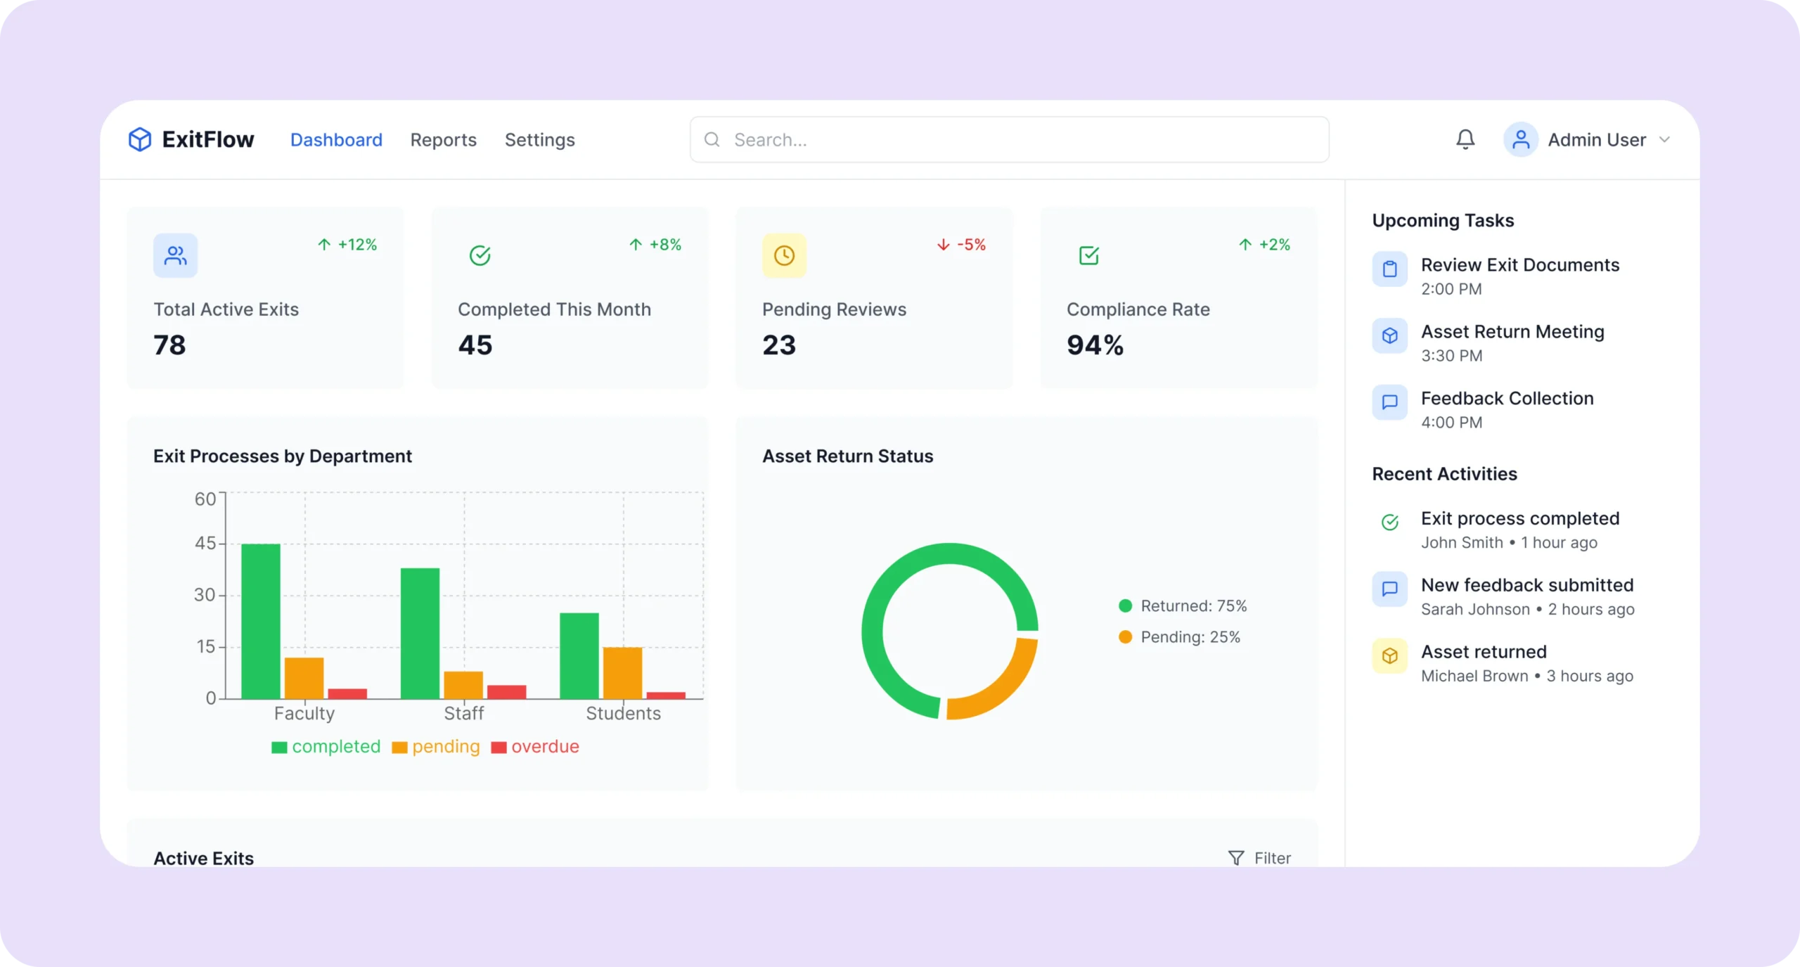Click the Asset Return Meeting box icon
Viewport: 1800px width, 967px height.
pyautogui.click(x=1389, y=335)
